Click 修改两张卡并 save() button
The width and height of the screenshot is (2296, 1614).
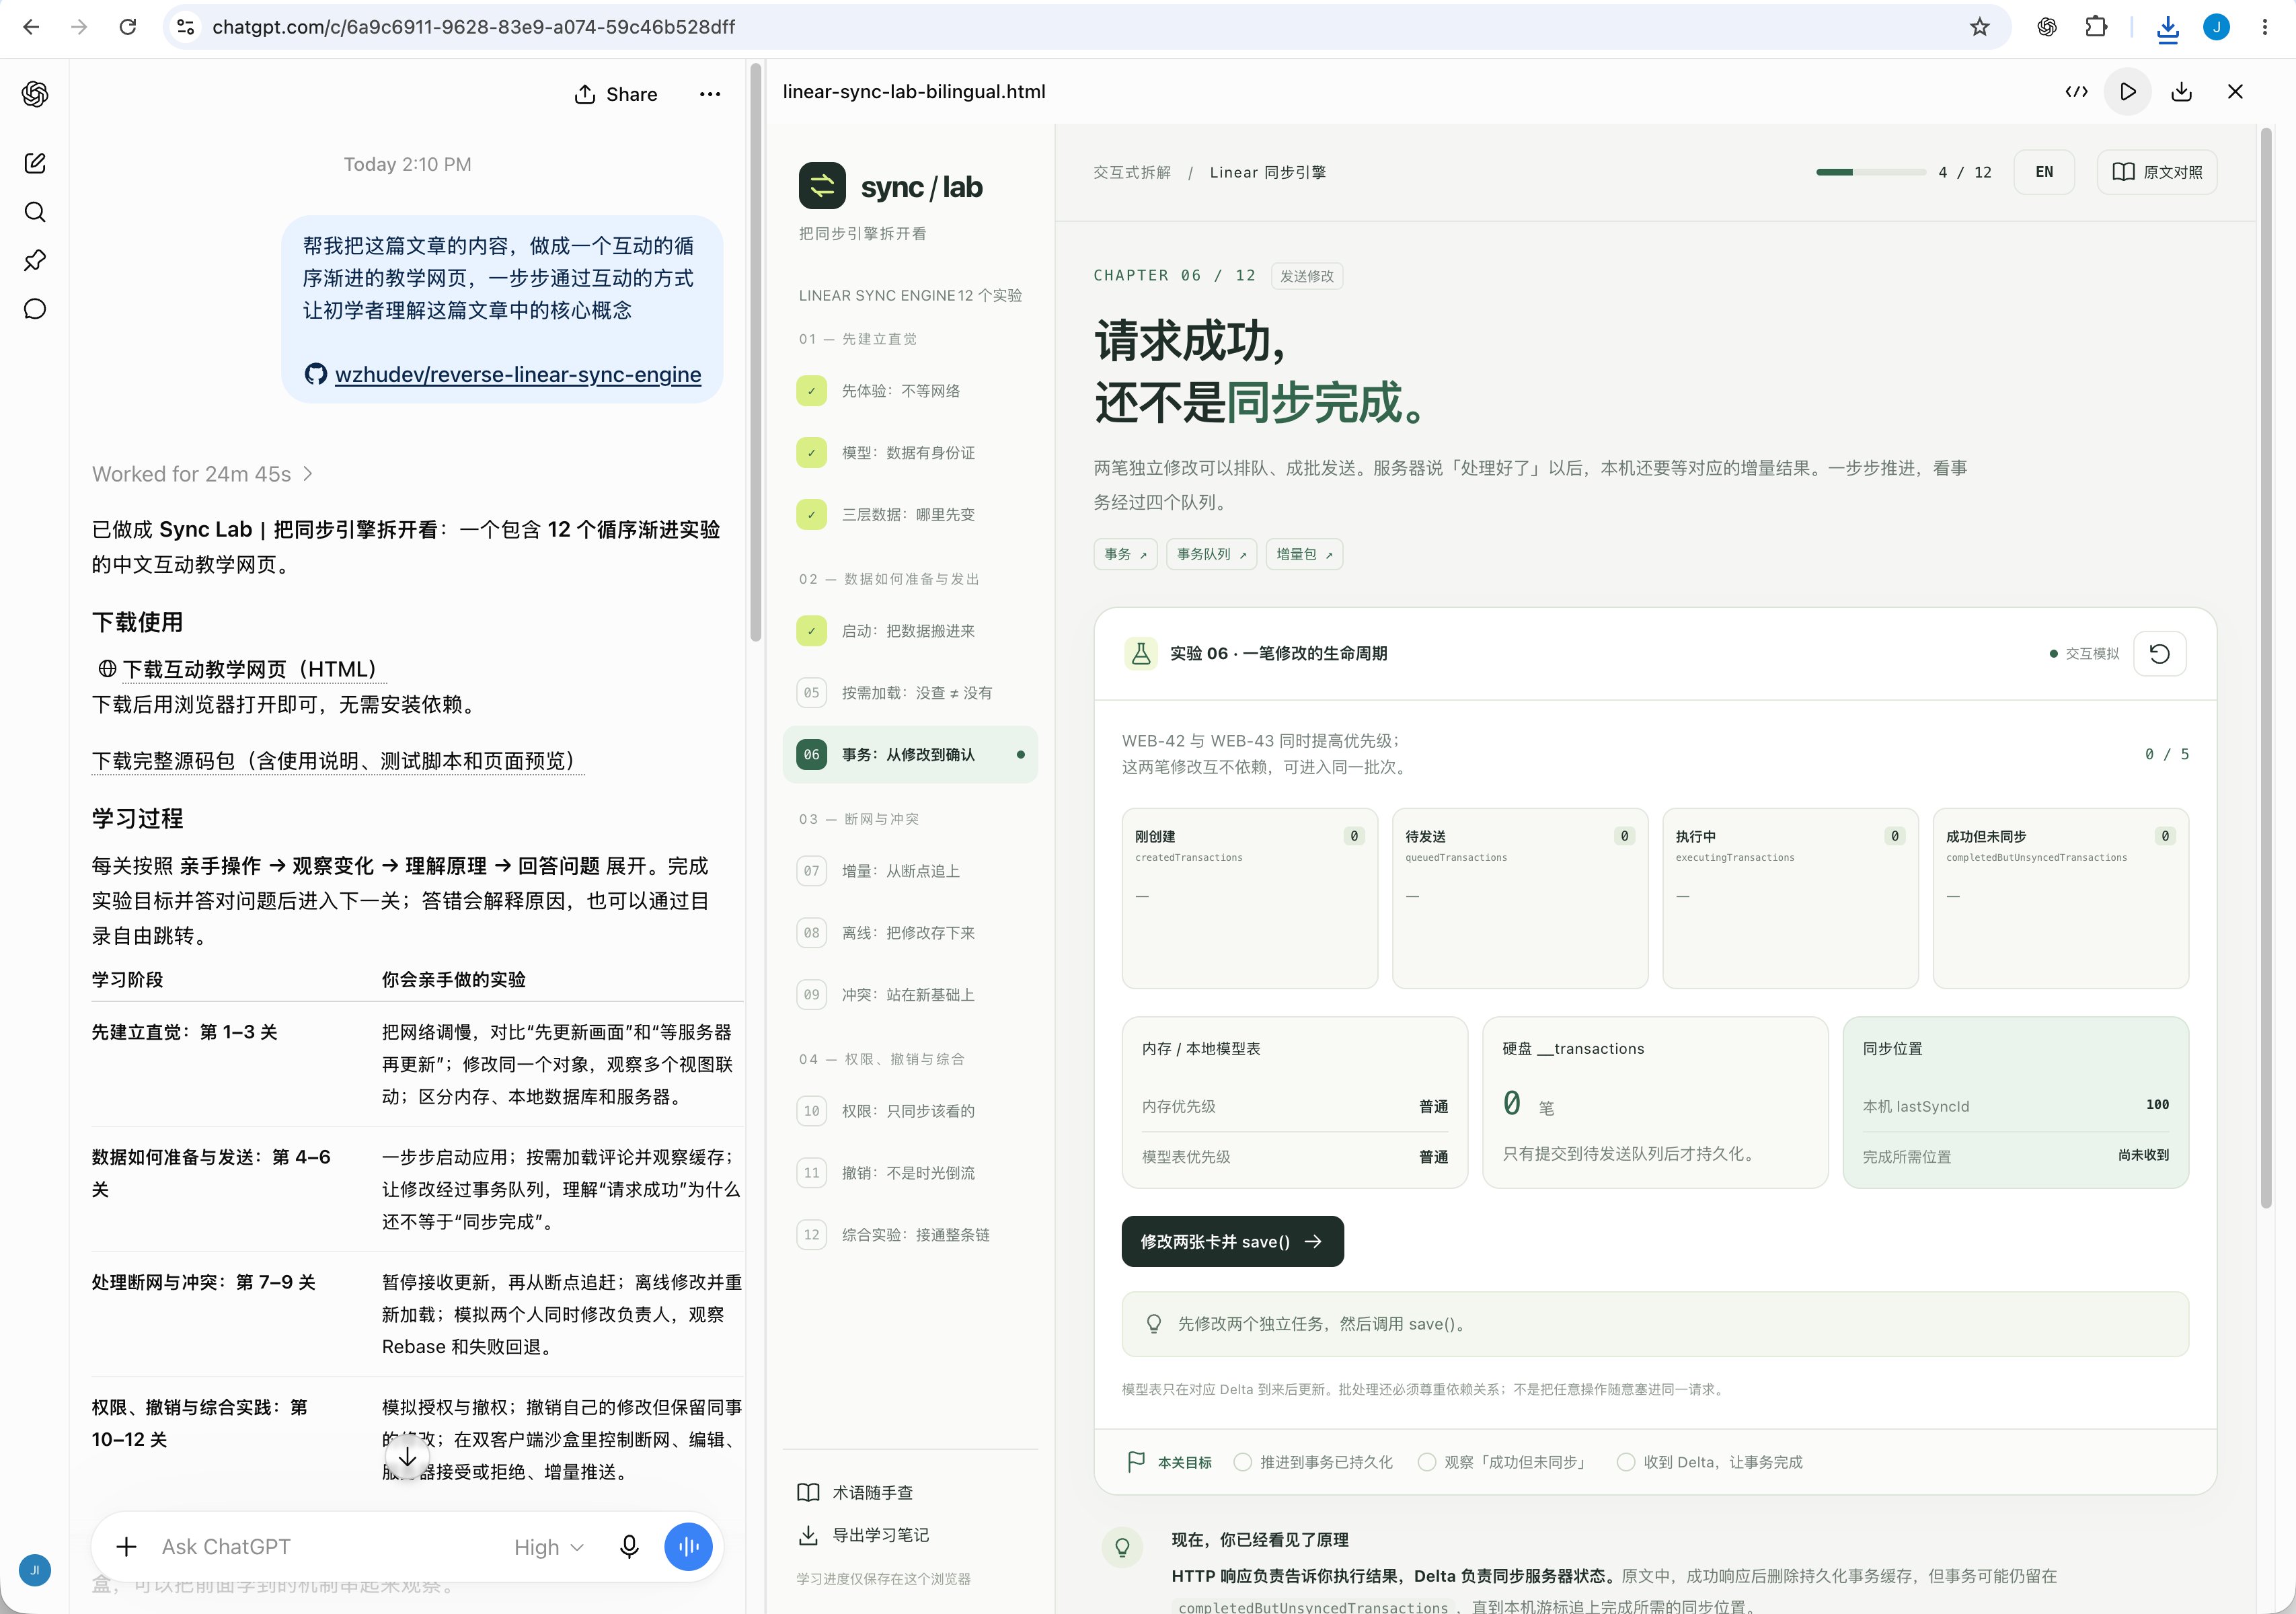point(1233,1242)
